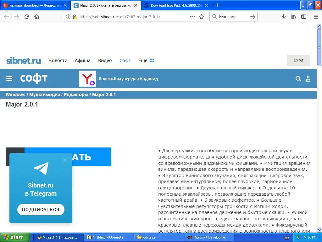This screenshot has width=322, height=242.
Task: Click the padlock warning icon in address bar
Action: point(75,17)
